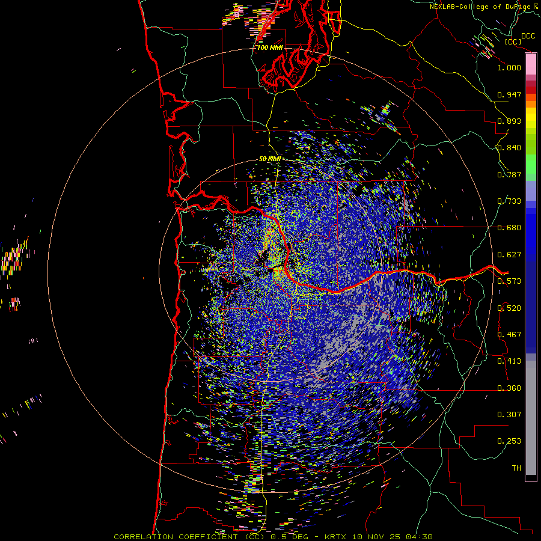
Task: Click the TH threshold label
Action: point(516,468)
